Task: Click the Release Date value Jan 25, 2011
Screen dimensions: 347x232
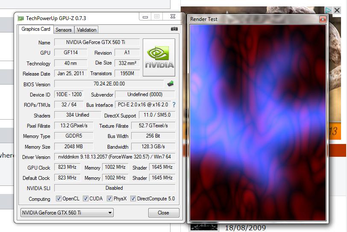Action: (71, 73)
